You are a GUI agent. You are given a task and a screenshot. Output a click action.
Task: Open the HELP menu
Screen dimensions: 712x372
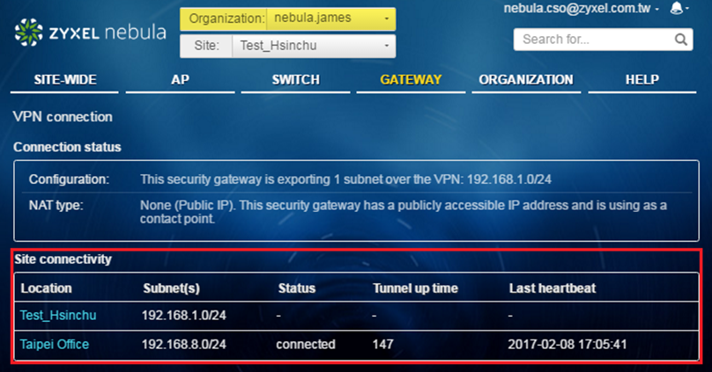642,80
